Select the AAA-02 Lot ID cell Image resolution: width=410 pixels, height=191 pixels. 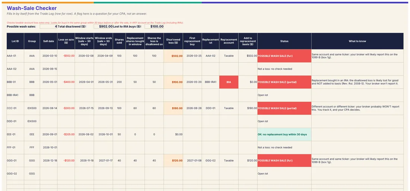click(15, 69)
